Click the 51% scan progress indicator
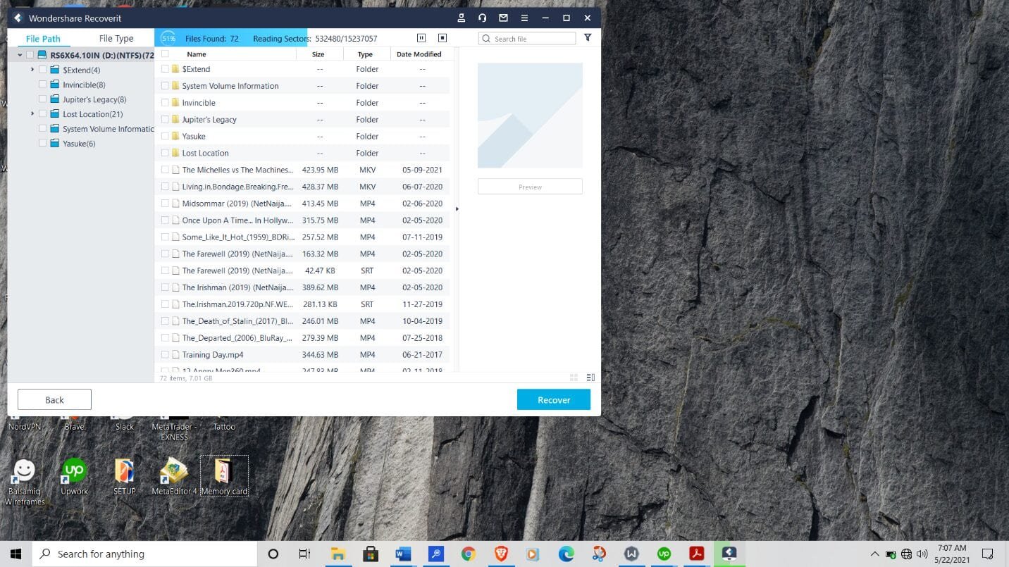This screenshot has width=1009, height=567. (168, 39)
